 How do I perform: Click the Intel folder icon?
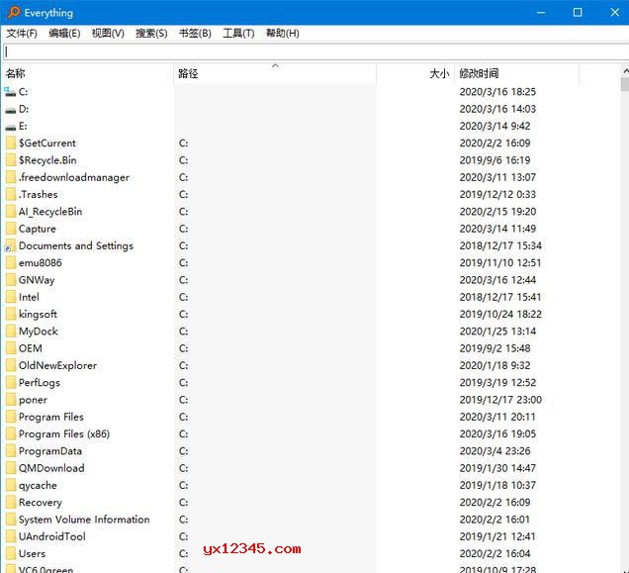[11, 297]
